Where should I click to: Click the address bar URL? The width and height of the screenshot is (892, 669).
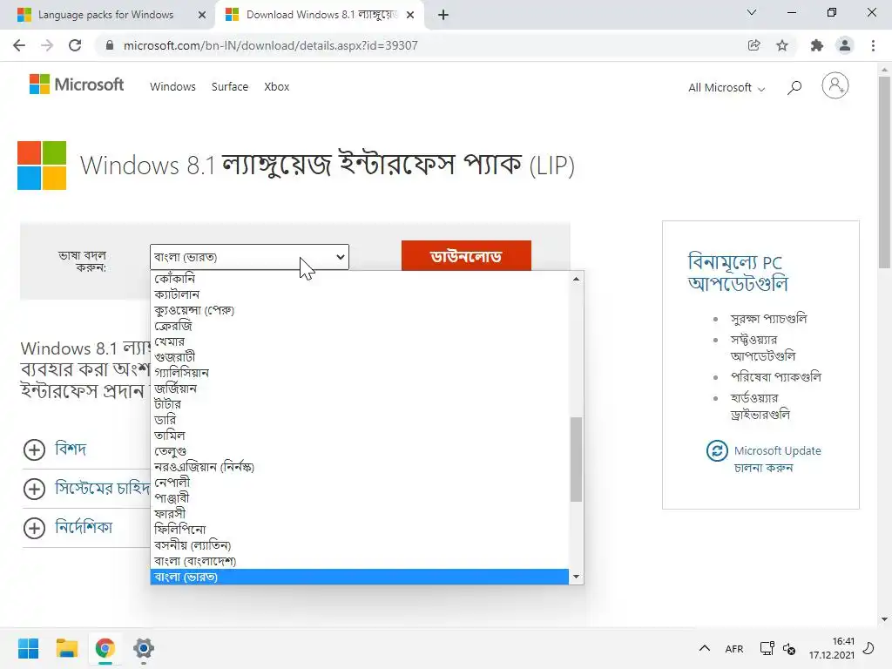271,45
